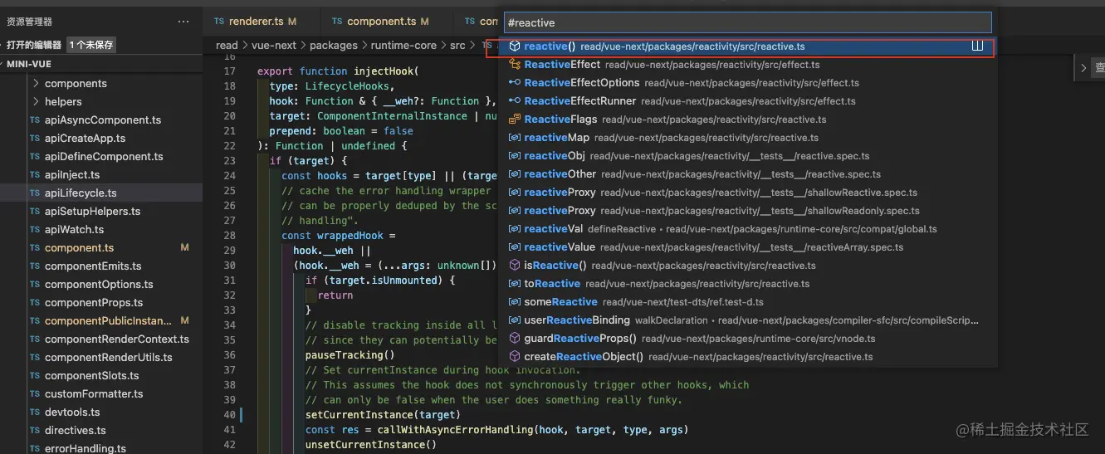Select reactiveProxy in shallowReactive.spec.ts
1105x454 pixels.
[748, 193]
